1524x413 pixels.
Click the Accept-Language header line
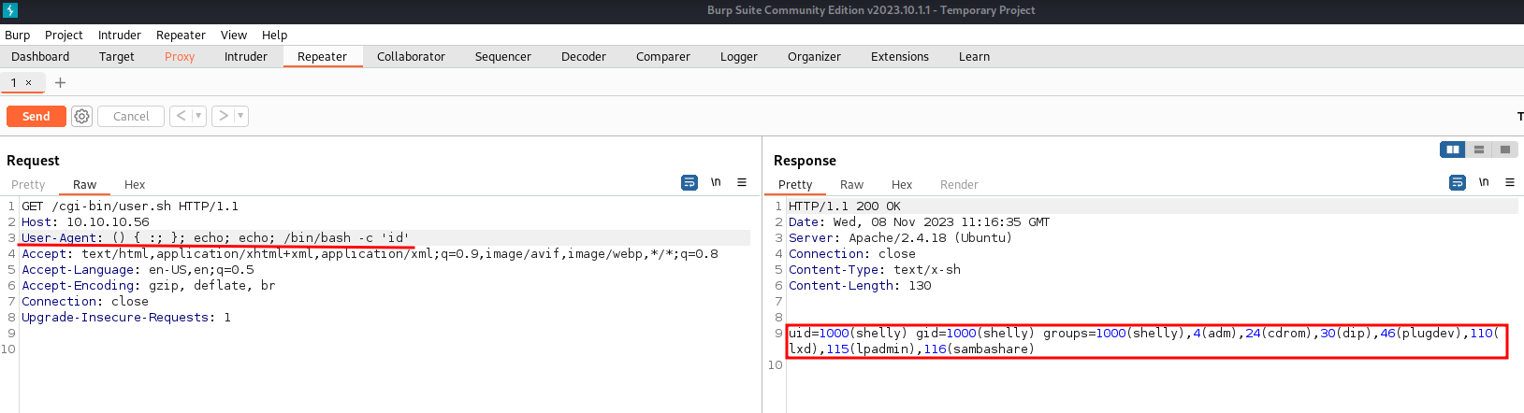138,269
